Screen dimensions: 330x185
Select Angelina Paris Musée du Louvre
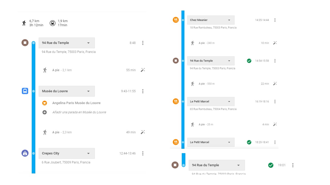coord(76,103)
